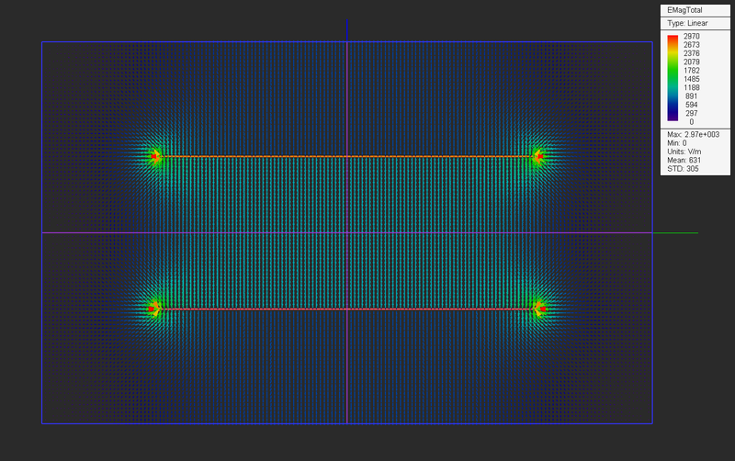Viewport: 735px width, 461px height.
Task: Click the Max: 2.97e+003 statistic
Action: [694, 134]
